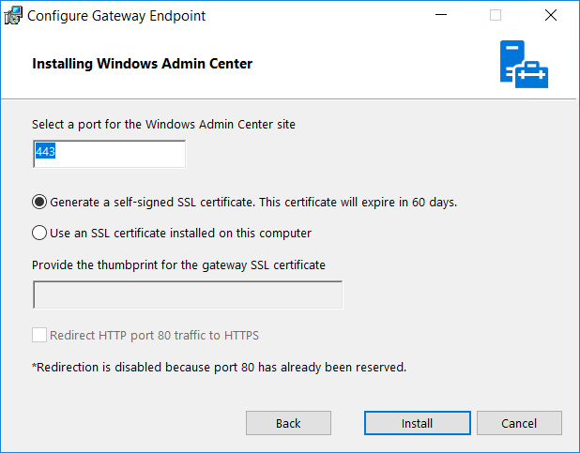
Task: Click the '*Redirection is disabled' note text
Action: point(219,368)
